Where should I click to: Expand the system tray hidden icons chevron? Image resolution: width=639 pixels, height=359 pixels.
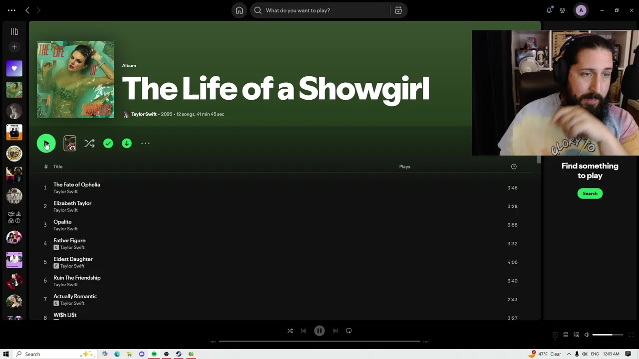(569, 354)
